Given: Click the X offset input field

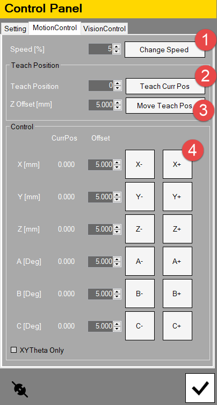Looking at the screenshot, I should (101, 165).
